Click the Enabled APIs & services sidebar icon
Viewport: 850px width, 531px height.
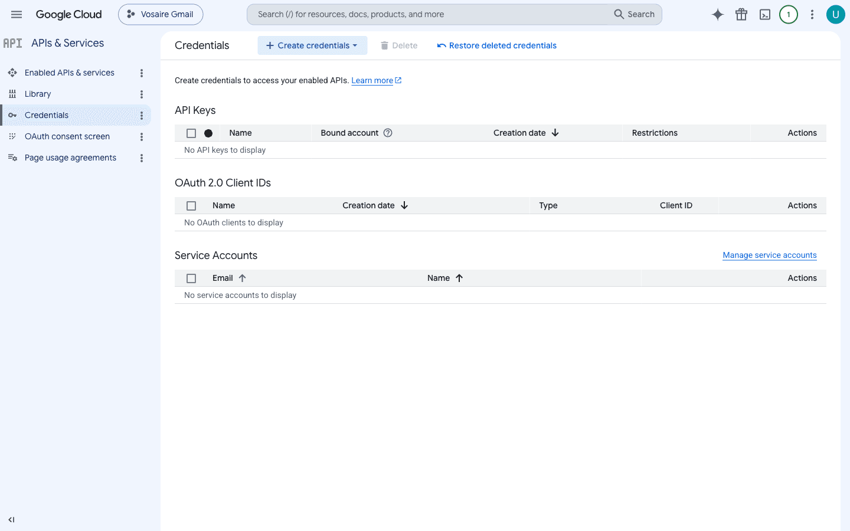(x=12, y=73)
